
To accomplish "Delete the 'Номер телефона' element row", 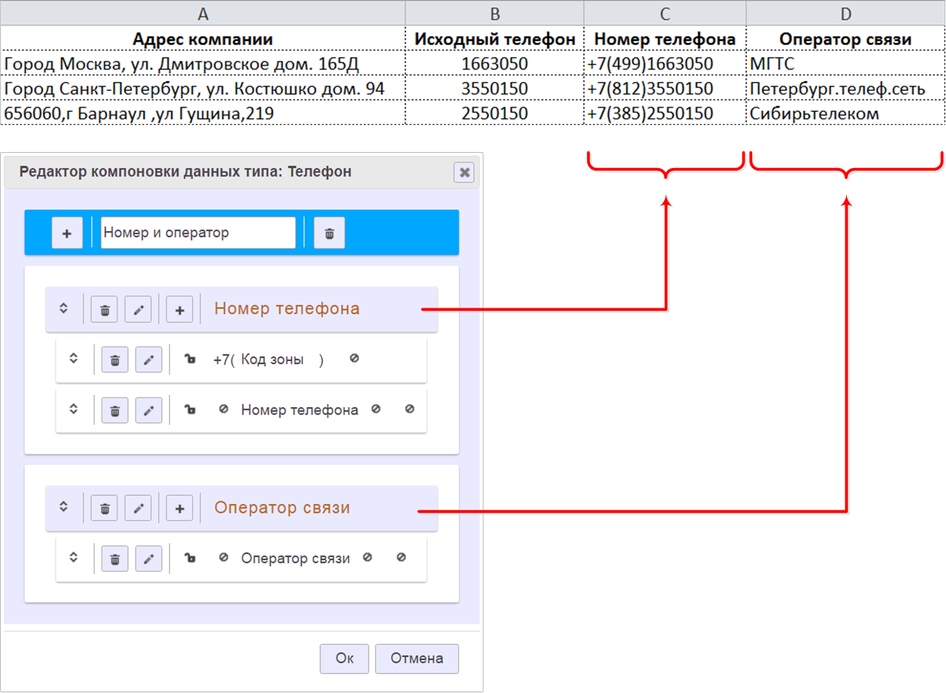I will coord(115,410).
